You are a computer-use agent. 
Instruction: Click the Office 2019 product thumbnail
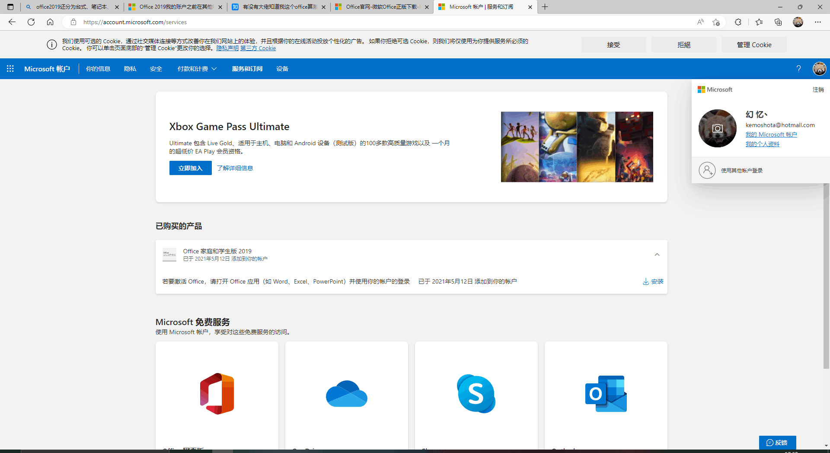point(169,255)
